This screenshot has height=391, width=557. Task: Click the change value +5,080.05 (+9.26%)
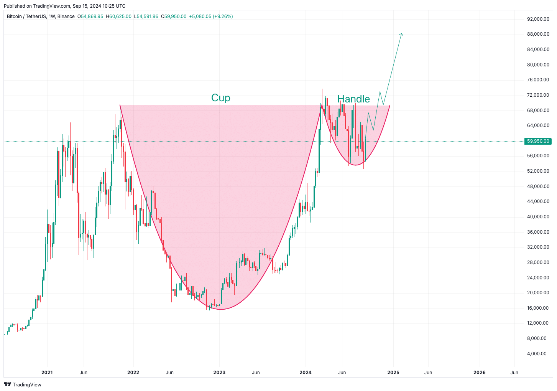tap(211, 16)
